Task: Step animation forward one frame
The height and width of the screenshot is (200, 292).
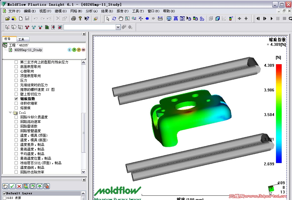Action: click(265, 18)
